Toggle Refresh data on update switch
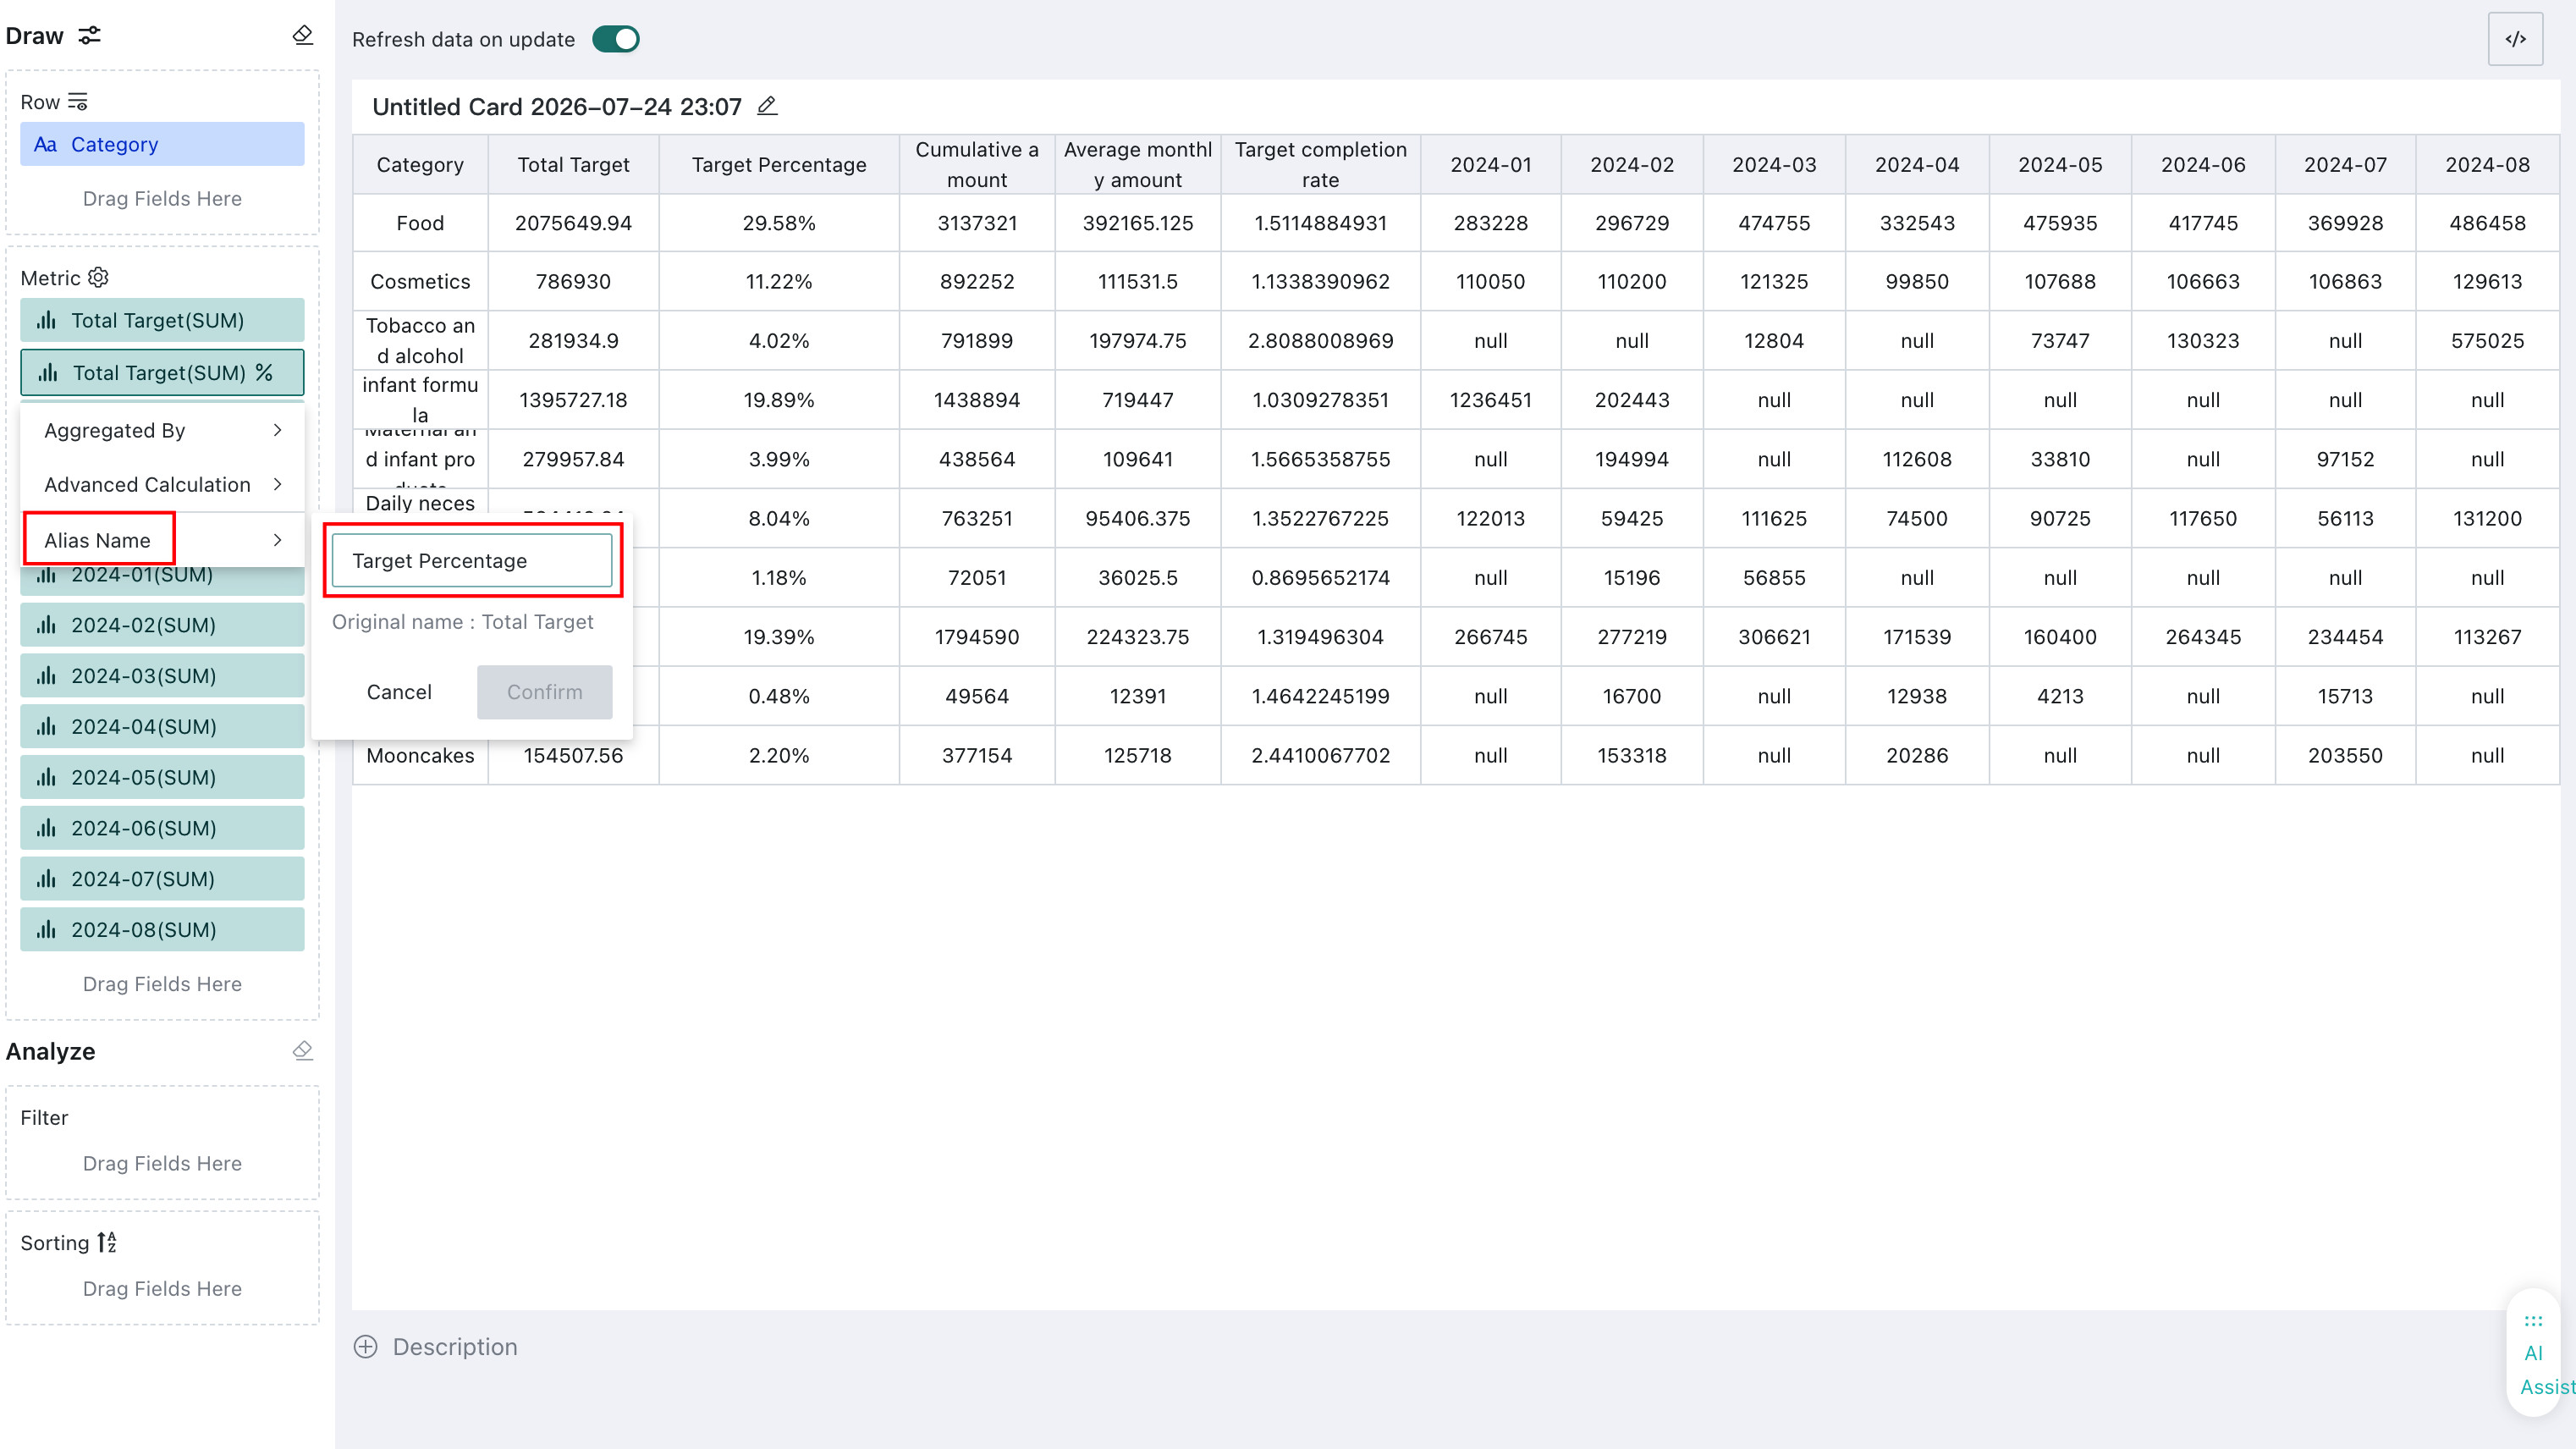The height and width of the screenshot is (1449, 2576). click(616, 39)
